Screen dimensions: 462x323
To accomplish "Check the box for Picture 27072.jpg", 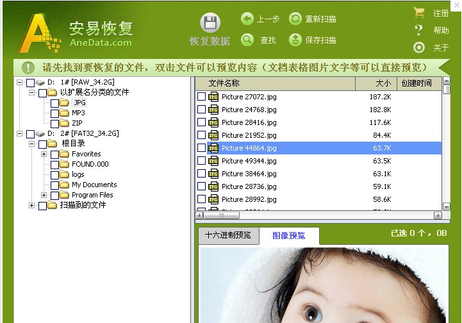I will click(202, 97).
